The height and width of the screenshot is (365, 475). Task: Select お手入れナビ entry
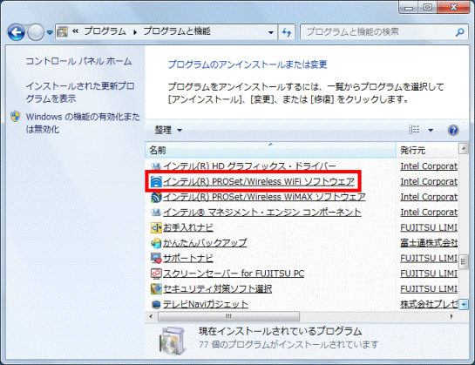pos(188,227)
